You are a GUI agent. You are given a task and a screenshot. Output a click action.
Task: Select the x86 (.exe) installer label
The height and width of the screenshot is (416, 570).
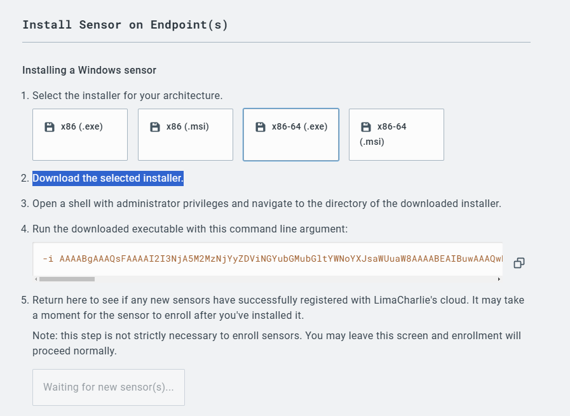(82, 126)
